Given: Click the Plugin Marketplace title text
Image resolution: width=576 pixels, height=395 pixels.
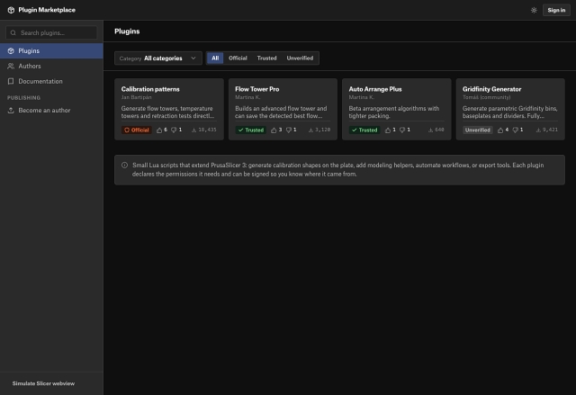Looking at the screenshot, I should pyautogui.click(x=47, y=10).
